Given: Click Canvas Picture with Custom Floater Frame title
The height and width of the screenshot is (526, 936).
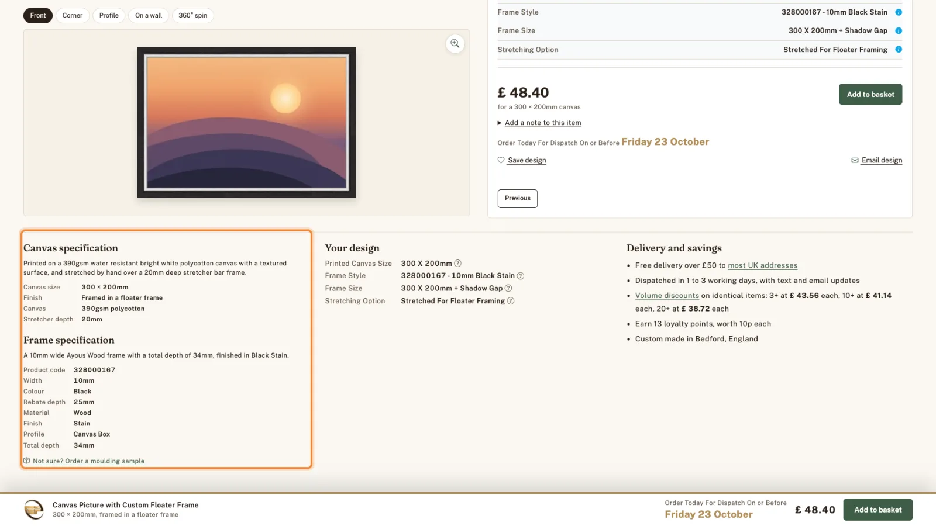Looking at the screenshot, I should pos(126,505).
